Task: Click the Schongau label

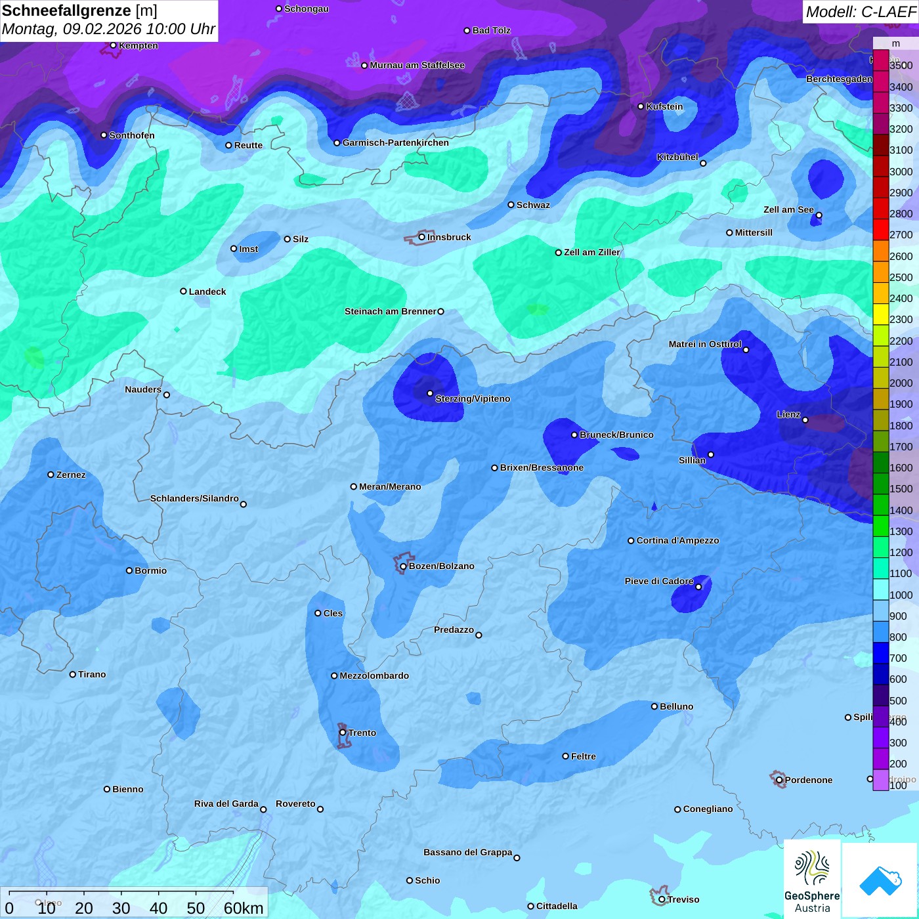Action: pos(307,9)
